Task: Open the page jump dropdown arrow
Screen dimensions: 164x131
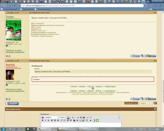Action: coord(156,103)
